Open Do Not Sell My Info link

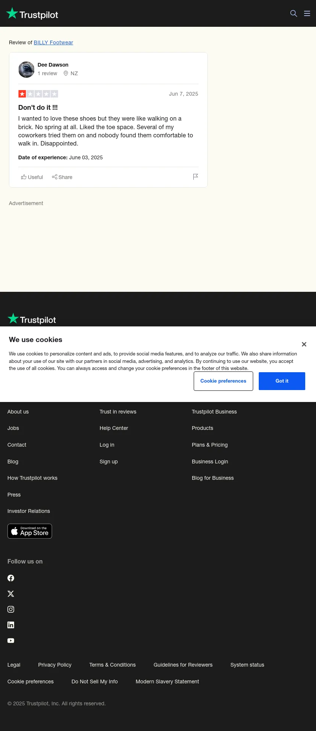click(94, 681)
